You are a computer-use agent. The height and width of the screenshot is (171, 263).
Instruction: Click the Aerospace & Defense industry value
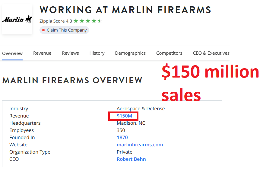point(141,109)
